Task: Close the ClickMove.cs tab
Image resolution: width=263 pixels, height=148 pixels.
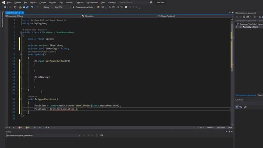Action: coord(23,13)
